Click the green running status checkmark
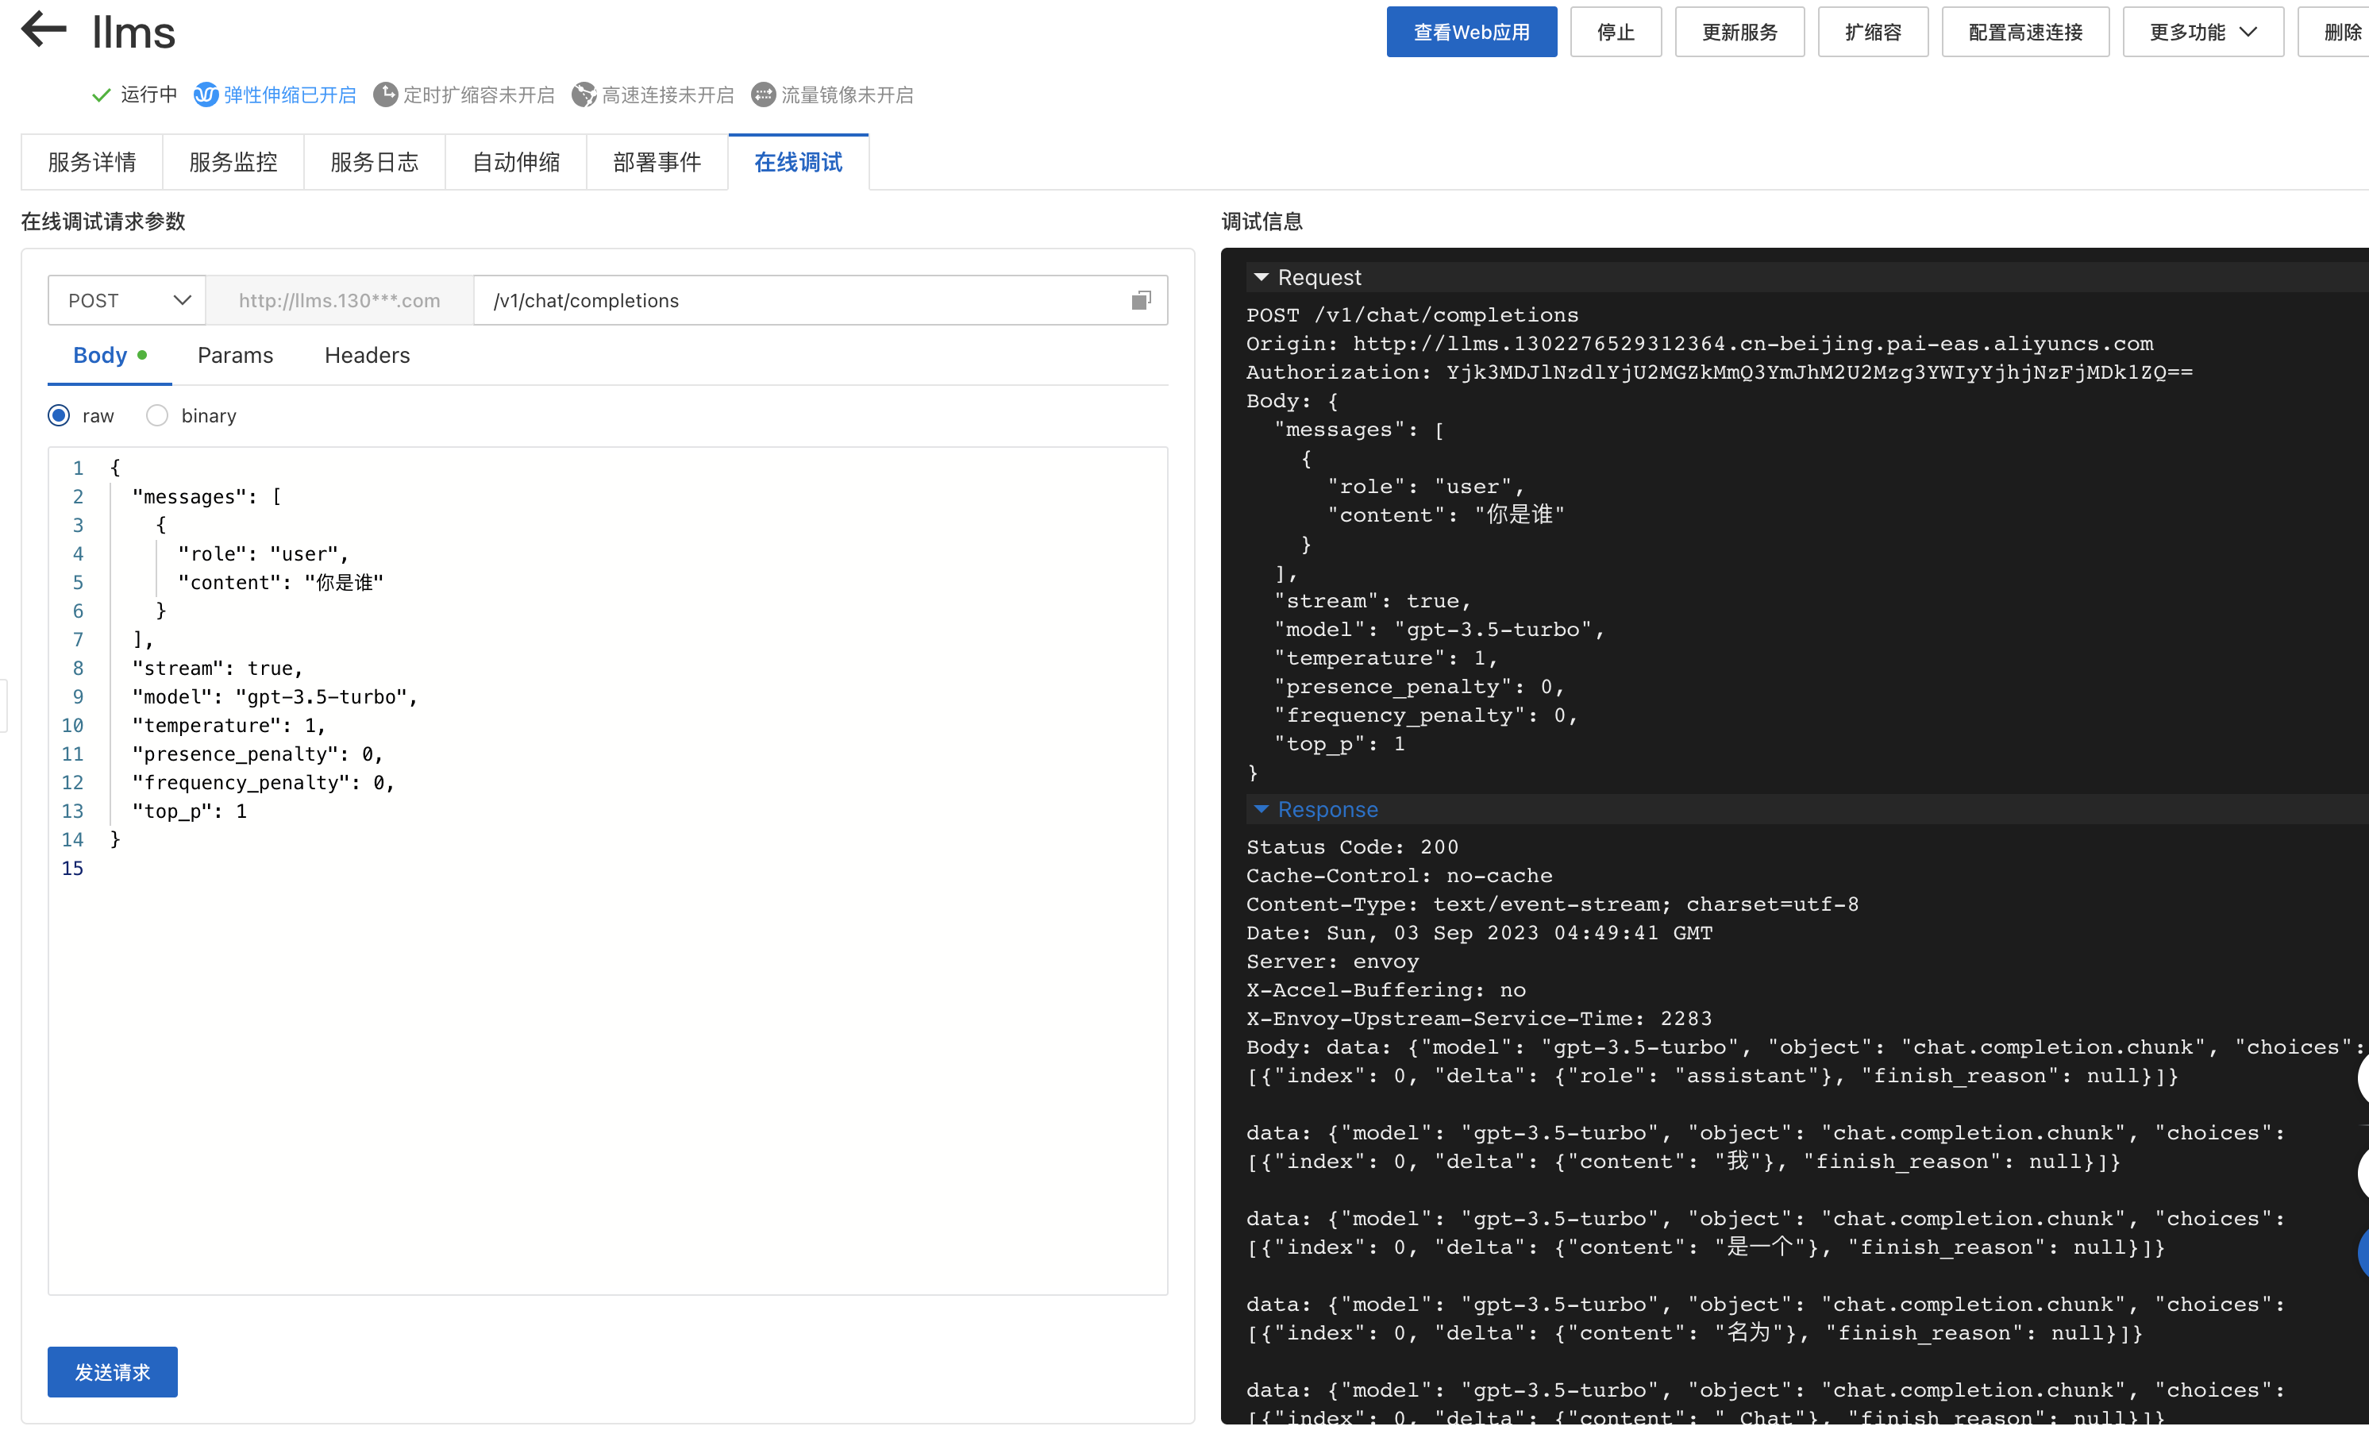 click(x=101, y=94)
